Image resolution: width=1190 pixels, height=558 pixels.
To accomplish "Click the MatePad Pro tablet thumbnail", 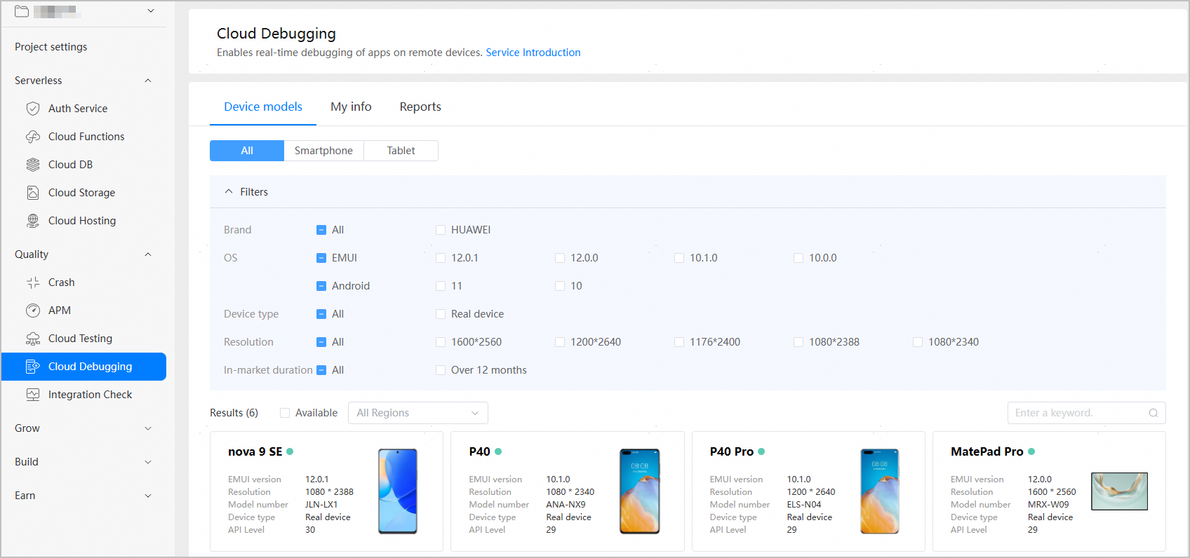I will click(x=1120, y=491).
